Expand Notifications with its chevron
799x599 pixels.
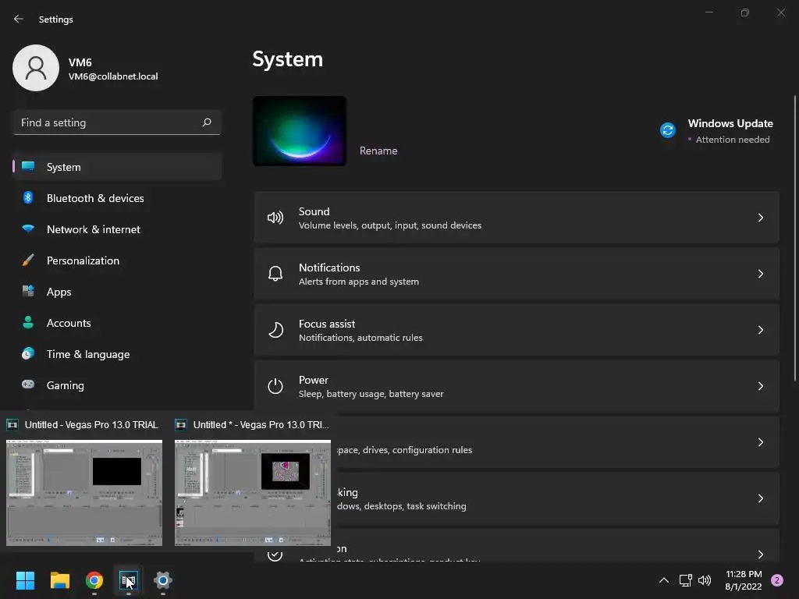tap(760, 274)
